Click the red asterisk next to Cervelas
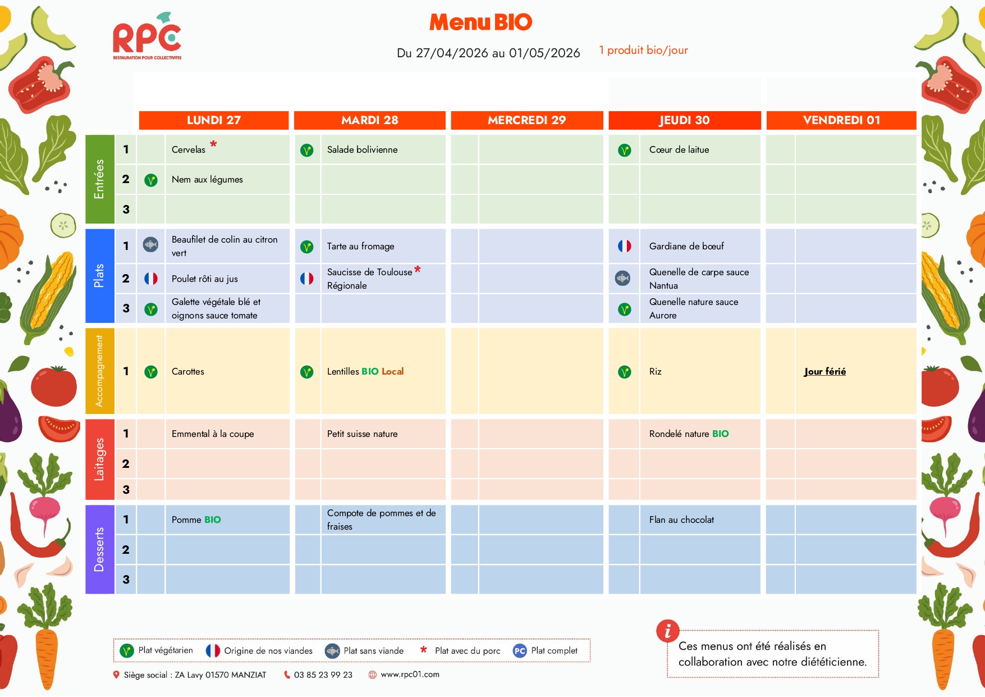Viewport: 985px width, 697px height. 213,145
